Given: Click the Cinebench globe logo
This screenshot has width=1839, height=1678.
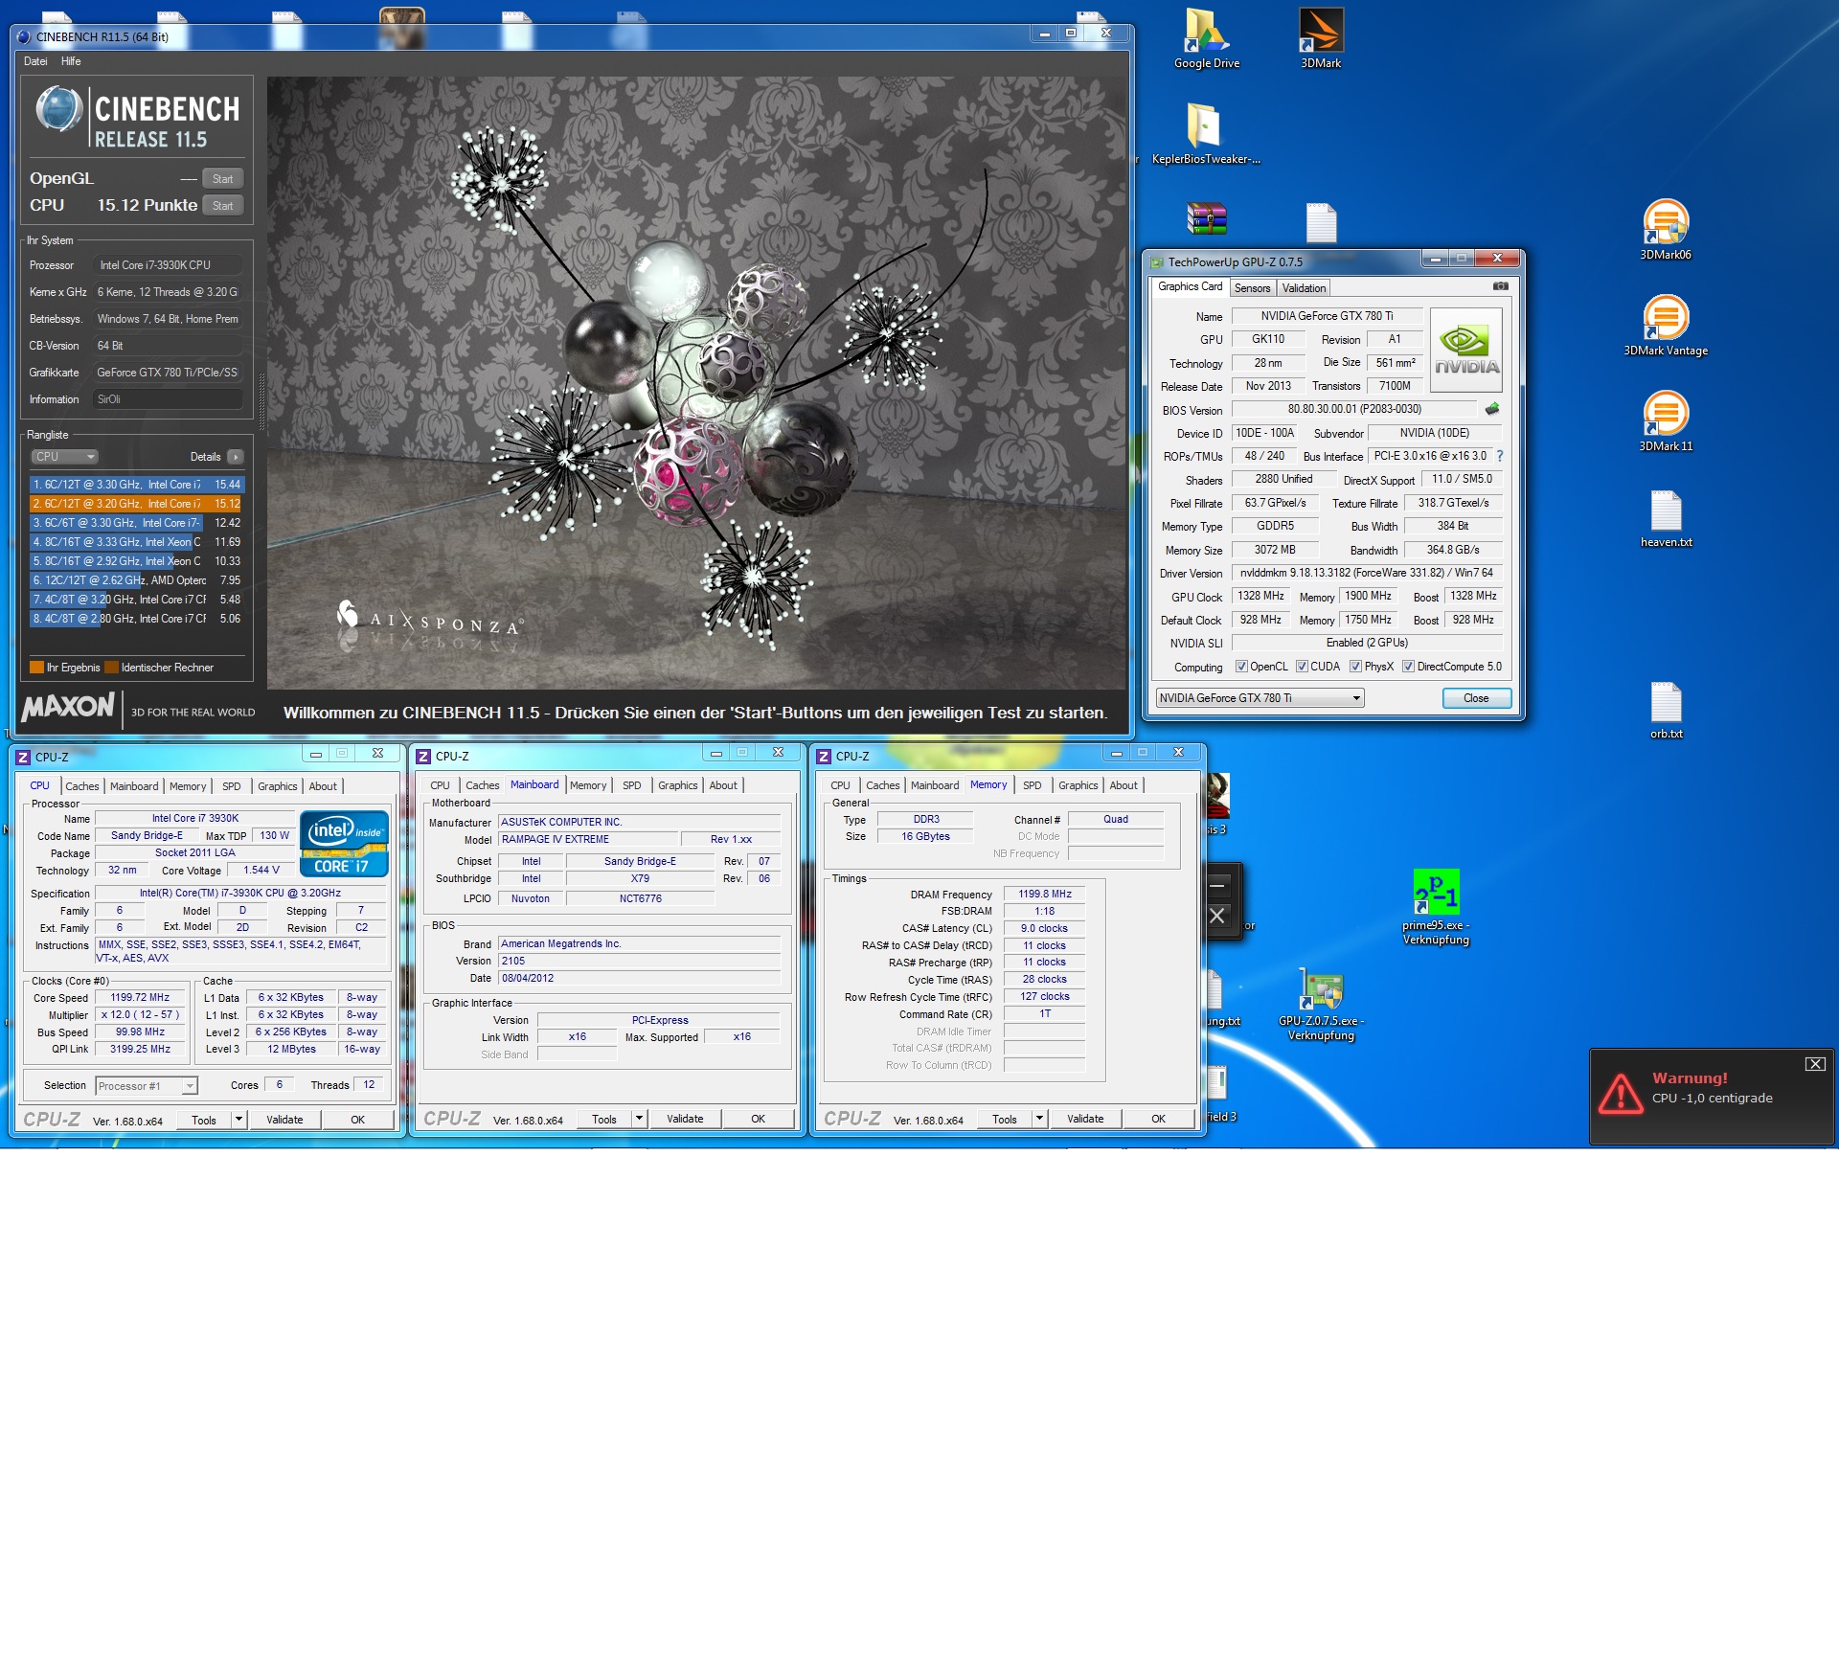Looking at the screenshot, I should 59,109.
